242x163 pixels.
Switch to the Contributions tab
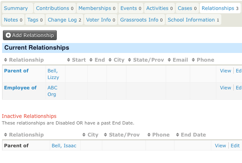[x=55, y=8]
